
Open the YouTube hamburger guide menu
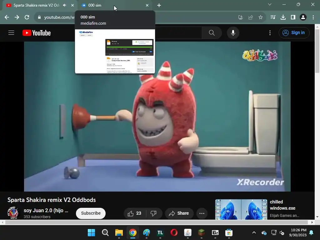coord(11,32)
